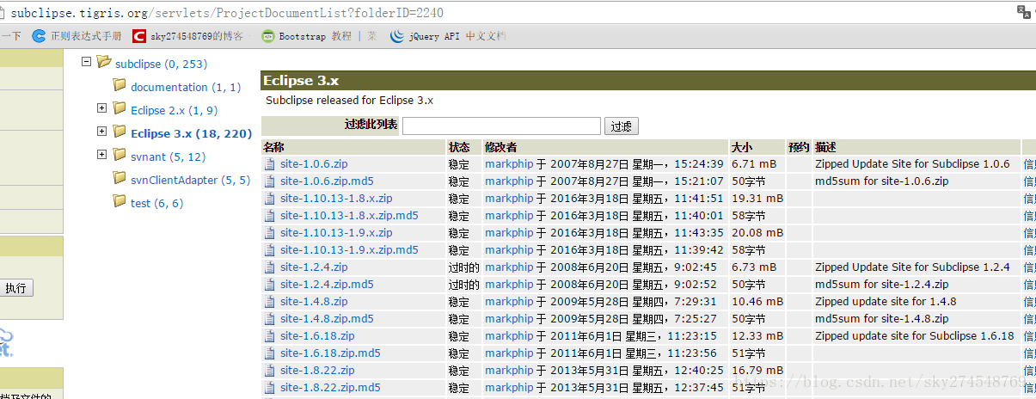Open site-1.8.22.zip.md5 link
Screen dimensions: 1036x399
point(330,387)
